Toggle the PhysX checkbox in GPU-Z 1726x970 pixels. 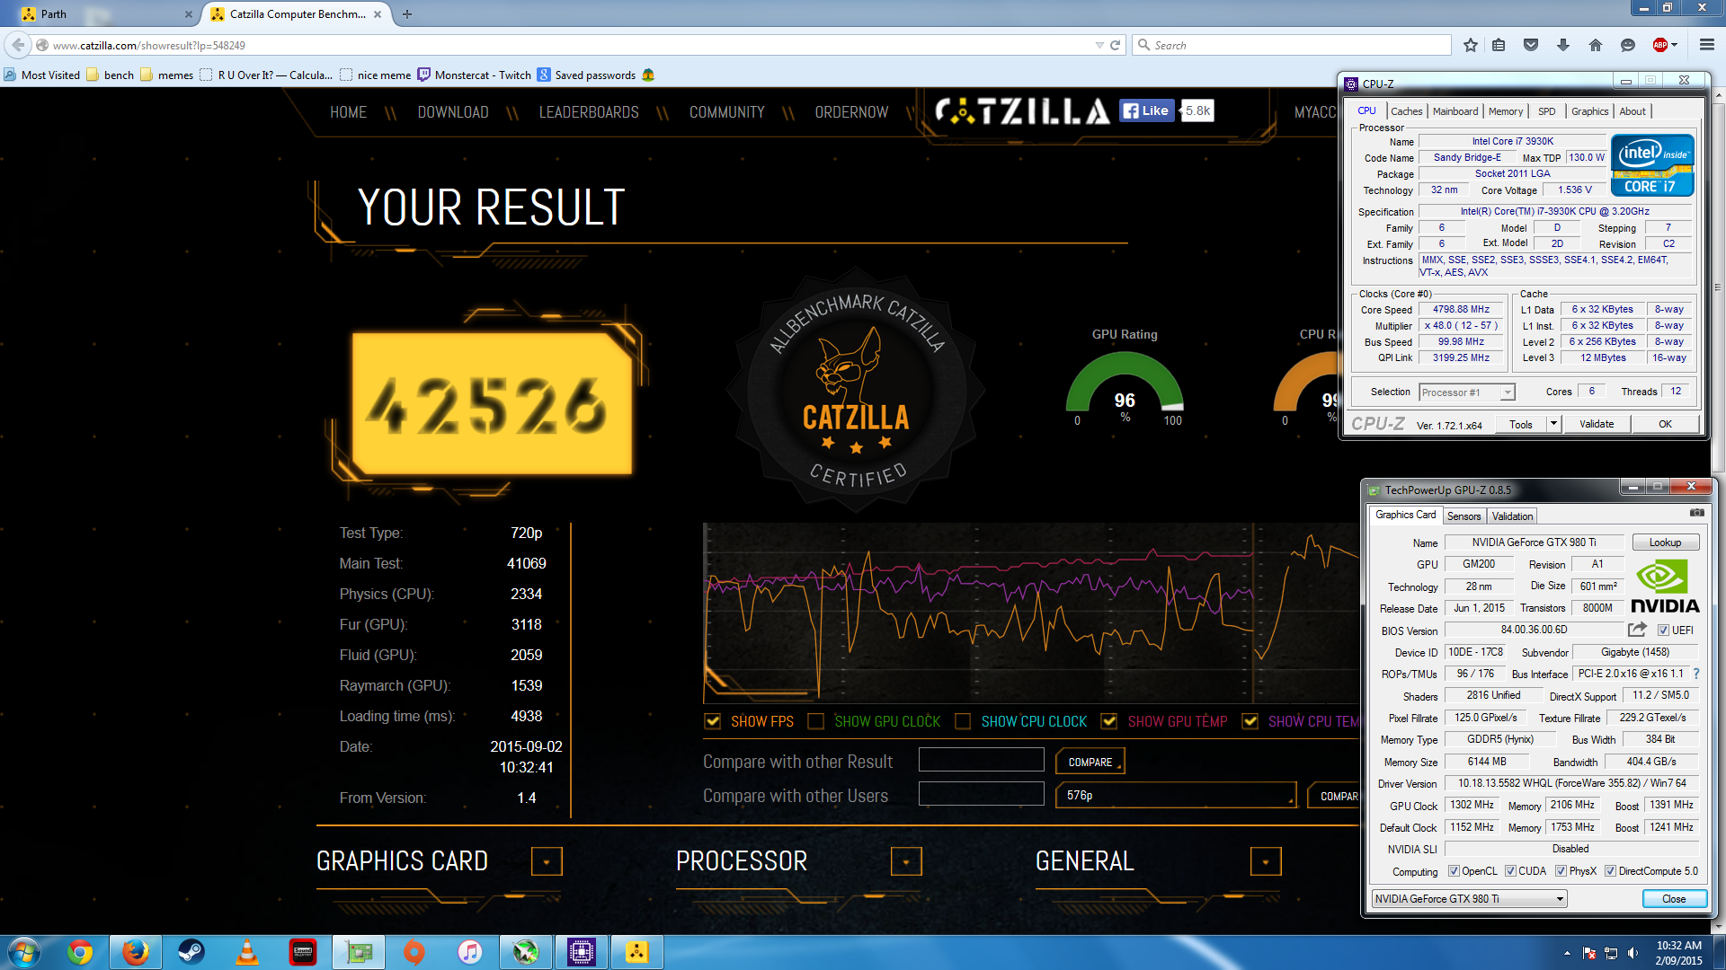click(x=1561, y=871)
